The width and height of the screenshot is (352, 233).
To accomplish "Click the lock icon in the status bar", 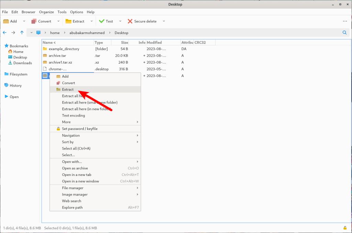I will tap(344, 228).
